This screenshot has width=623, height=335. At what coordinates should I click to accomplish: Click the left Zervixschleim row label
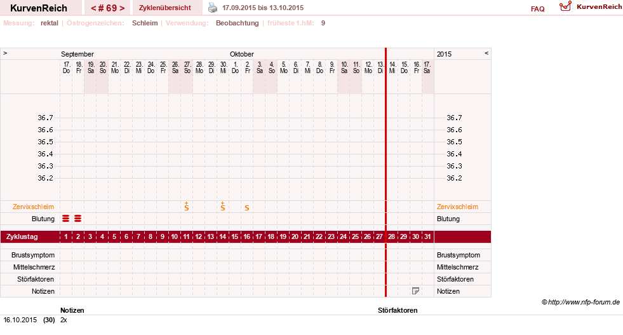[x=34, y=207]
